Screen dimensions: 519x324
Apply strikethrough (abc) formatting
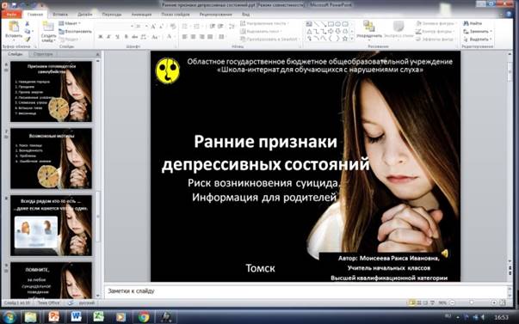point(135,37)
